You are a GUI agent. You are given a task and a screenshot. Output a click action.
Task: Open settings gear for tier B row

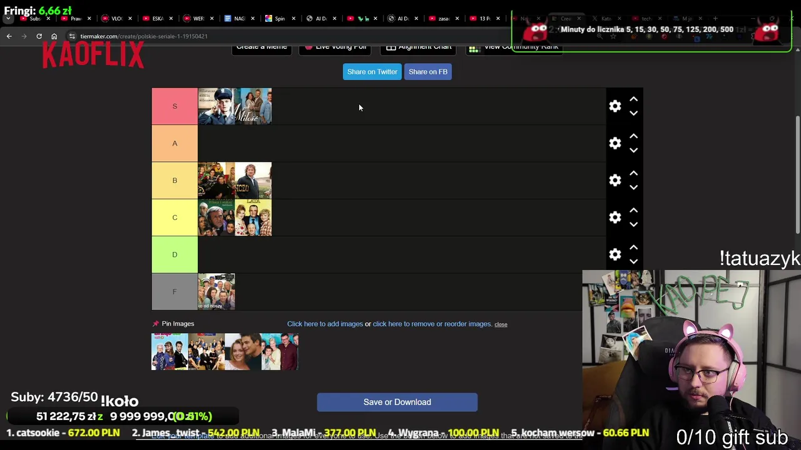pyautogui.click(x=615, y=180)
